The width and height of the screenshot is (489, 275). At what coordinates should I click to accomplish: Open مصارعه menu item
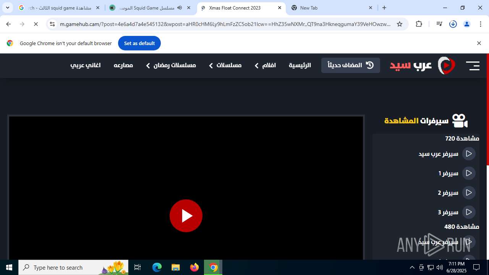pyautogui.click(x=123, y=65)
